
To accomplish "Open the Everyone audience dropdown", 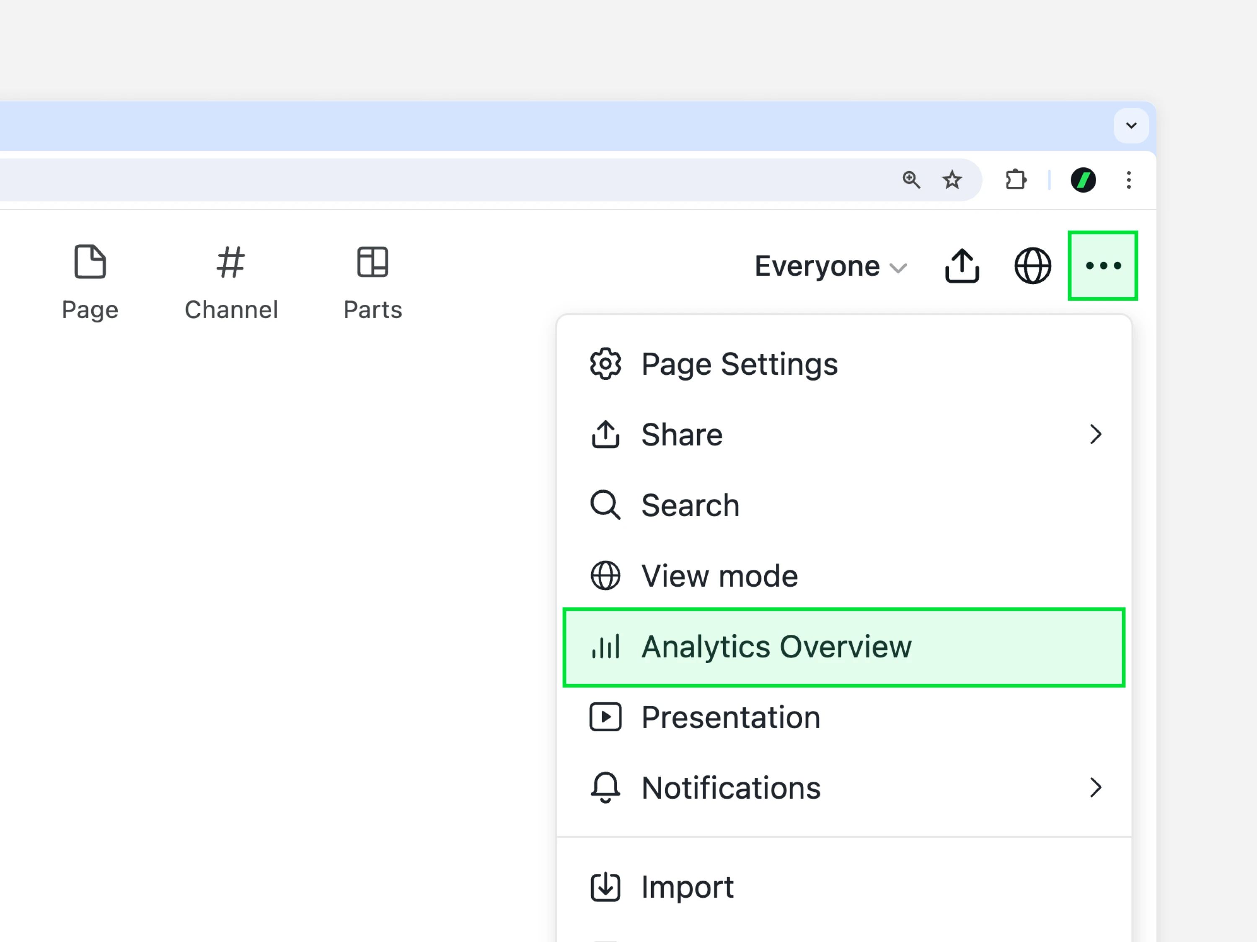I will pos(830,266).
